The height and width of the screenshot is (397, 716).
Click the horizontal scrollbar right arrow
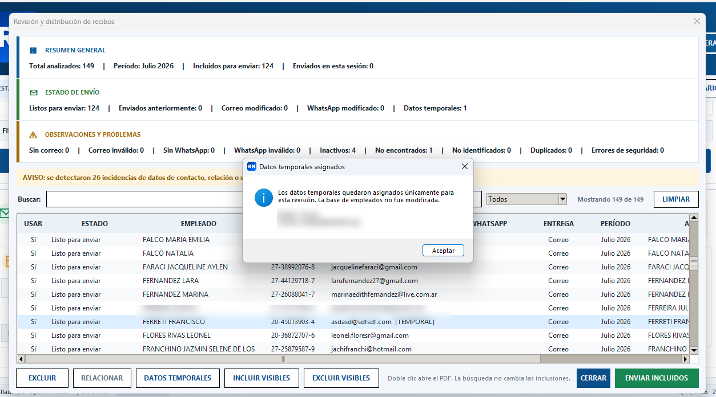click(x=686, y=359)
